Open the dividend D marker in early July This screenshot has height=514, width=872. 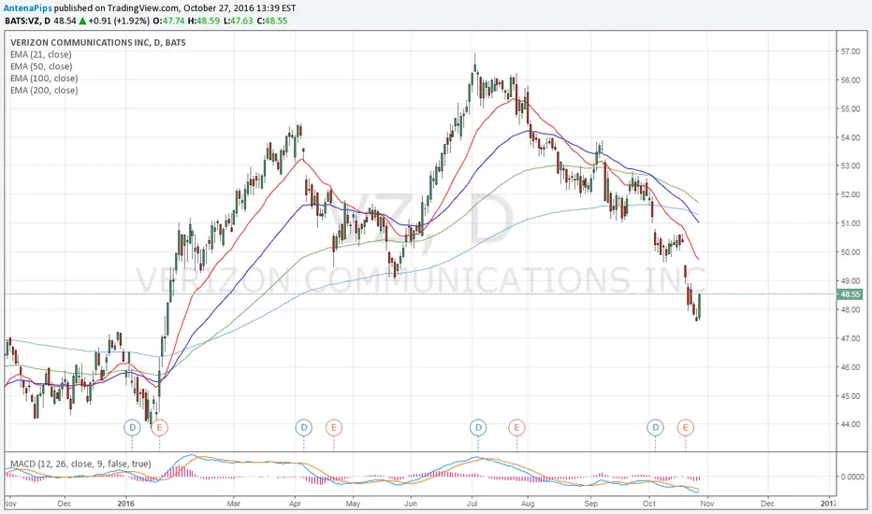(x=478, y=427)
